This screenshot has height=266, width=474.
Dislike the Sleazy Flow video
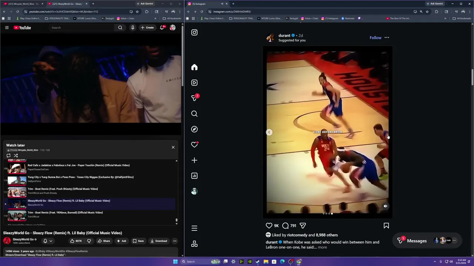point(89,241)
